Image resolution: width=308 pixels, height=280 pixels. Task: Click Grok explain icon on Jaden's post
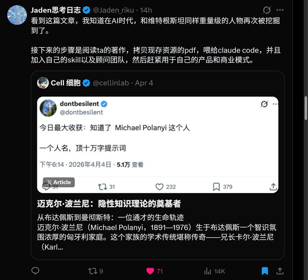[267, 10]
